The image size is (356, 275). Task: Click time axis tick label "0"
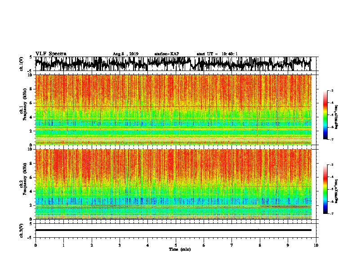(x=36, y=245)
